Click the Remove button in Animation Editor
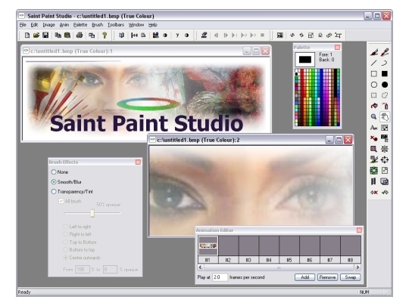Viewport: 409px width, 306px height. [328, 277]
